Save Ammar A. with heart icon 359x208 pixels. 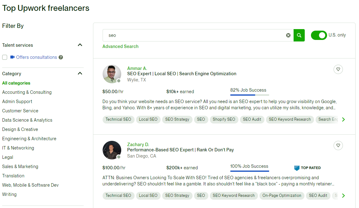[x=338, y=69]
